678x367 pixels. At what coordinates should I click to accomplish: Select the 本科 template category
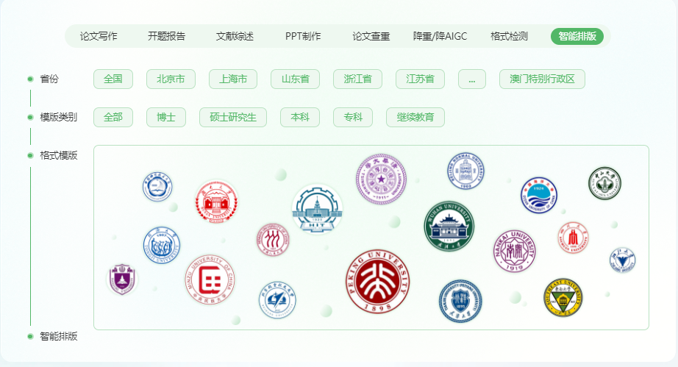pos(300,117)
